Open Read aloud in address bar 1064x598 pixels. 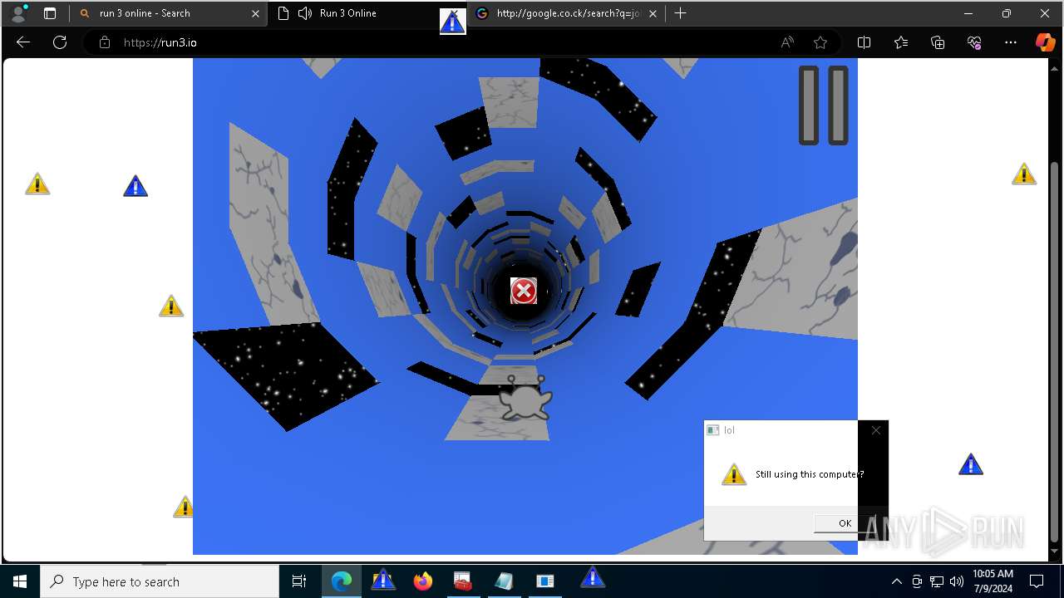click(787, 42)
